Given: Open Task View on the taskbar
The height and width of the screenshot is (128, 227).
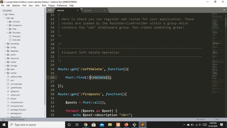Looking at the screenshot, I should [77, 125].
